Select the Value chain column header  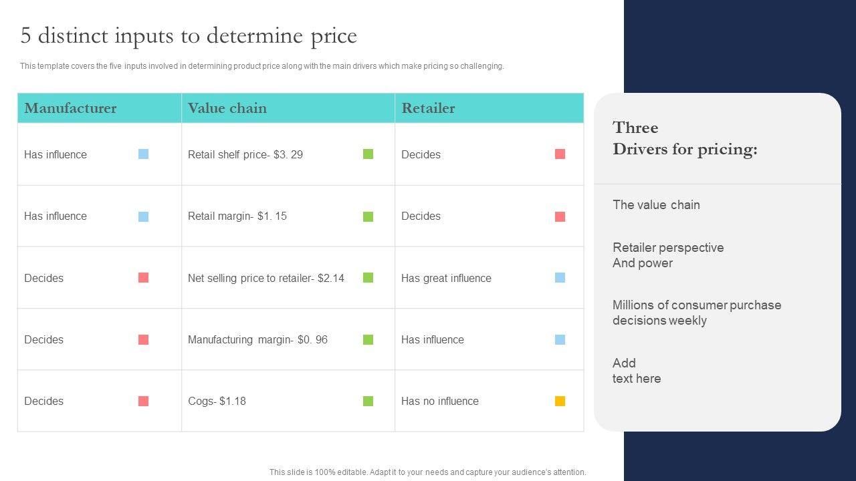click(227, 108)
